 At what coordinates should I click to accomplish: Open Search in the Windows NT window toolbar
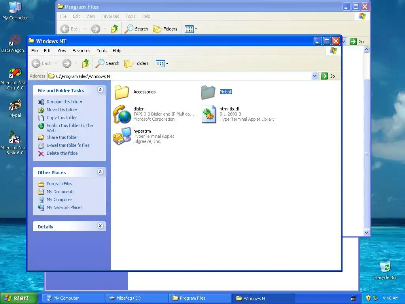[x=107, y=63]
